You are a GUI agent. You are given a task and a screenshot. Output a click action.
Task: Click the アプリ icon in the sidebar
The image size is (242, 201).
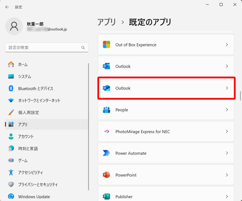11,124
